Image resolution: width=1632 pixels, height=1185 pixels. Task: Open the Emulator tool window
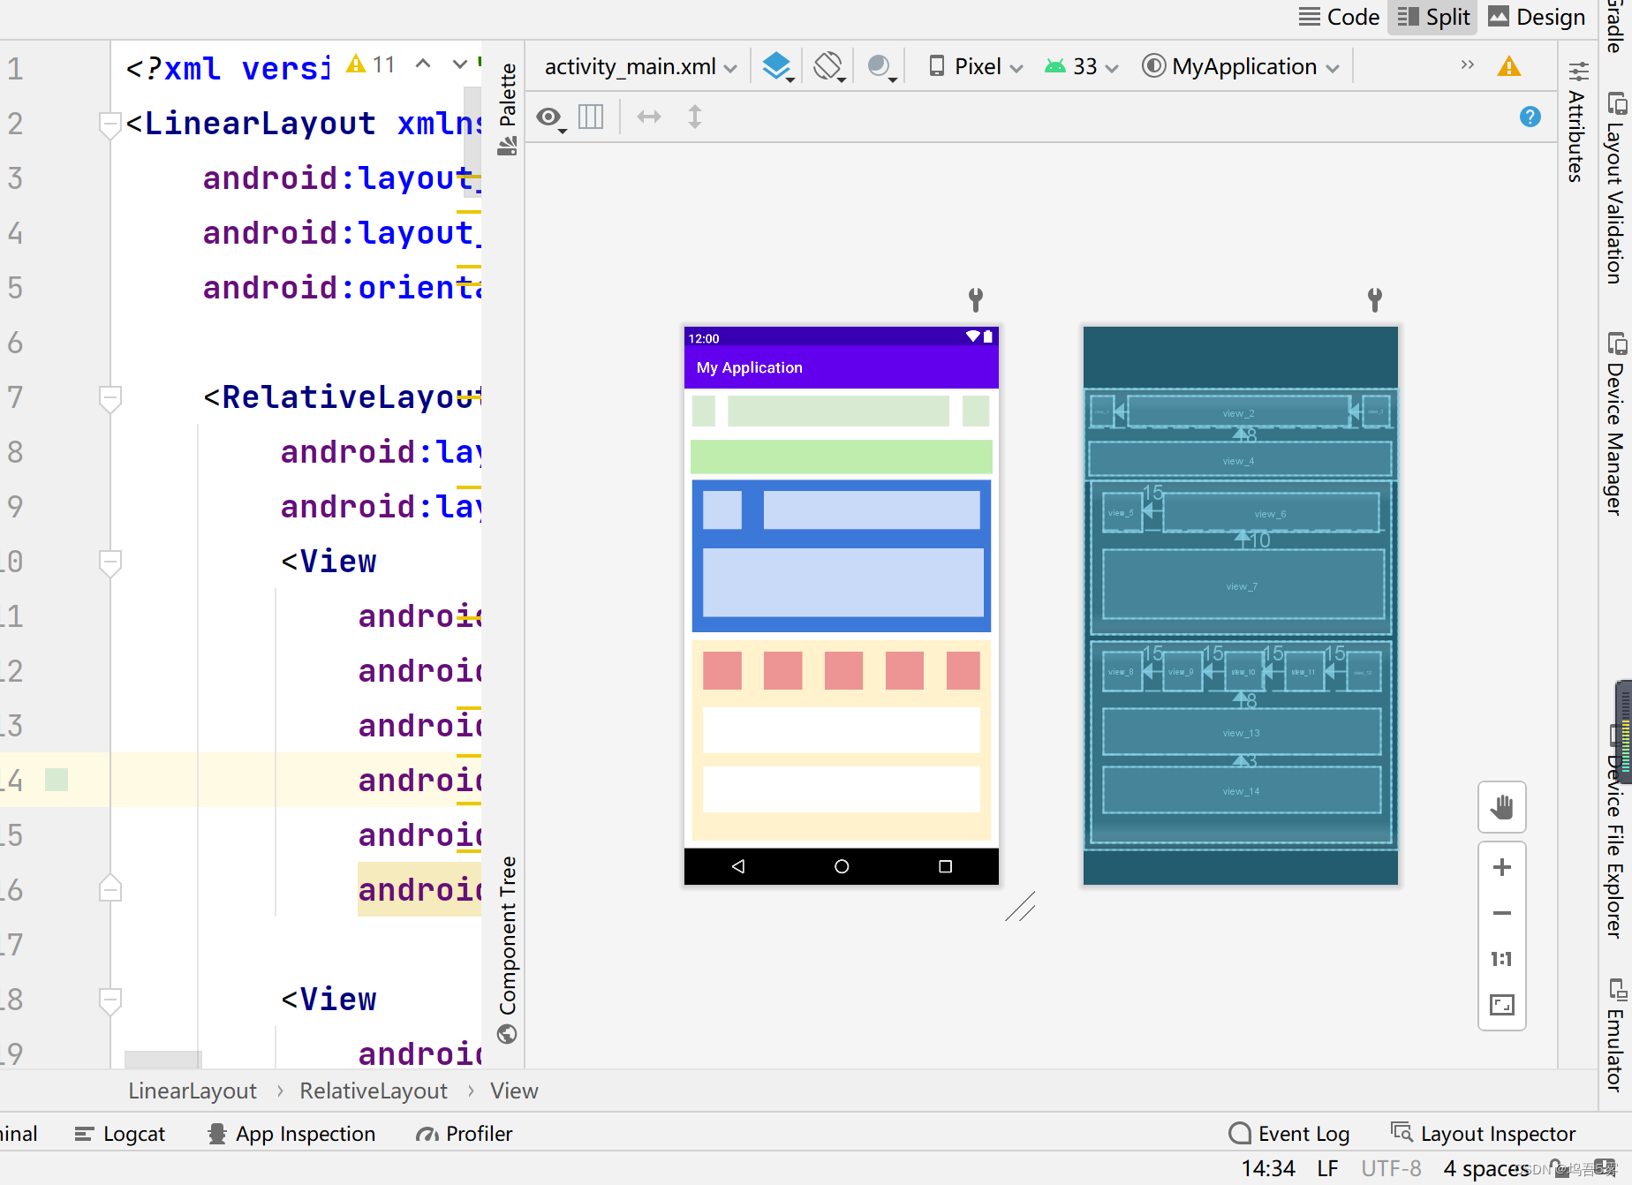click(x=1615, y=1035)
